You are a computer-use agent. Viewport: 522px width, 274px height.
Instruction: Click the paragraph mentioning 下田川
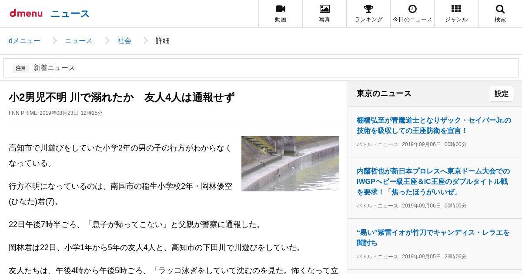tap(156, 247)
